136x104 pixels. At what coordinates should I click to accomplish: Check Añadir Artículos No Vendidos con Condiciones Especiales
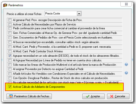[x=10, y=73]
